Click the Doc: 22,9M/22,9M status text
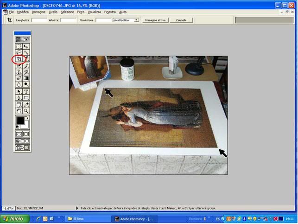Viewport: 298px width, 224px height. 30,208
